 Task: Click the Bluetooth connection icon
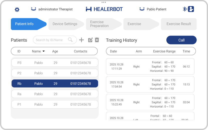click(185, 9)
